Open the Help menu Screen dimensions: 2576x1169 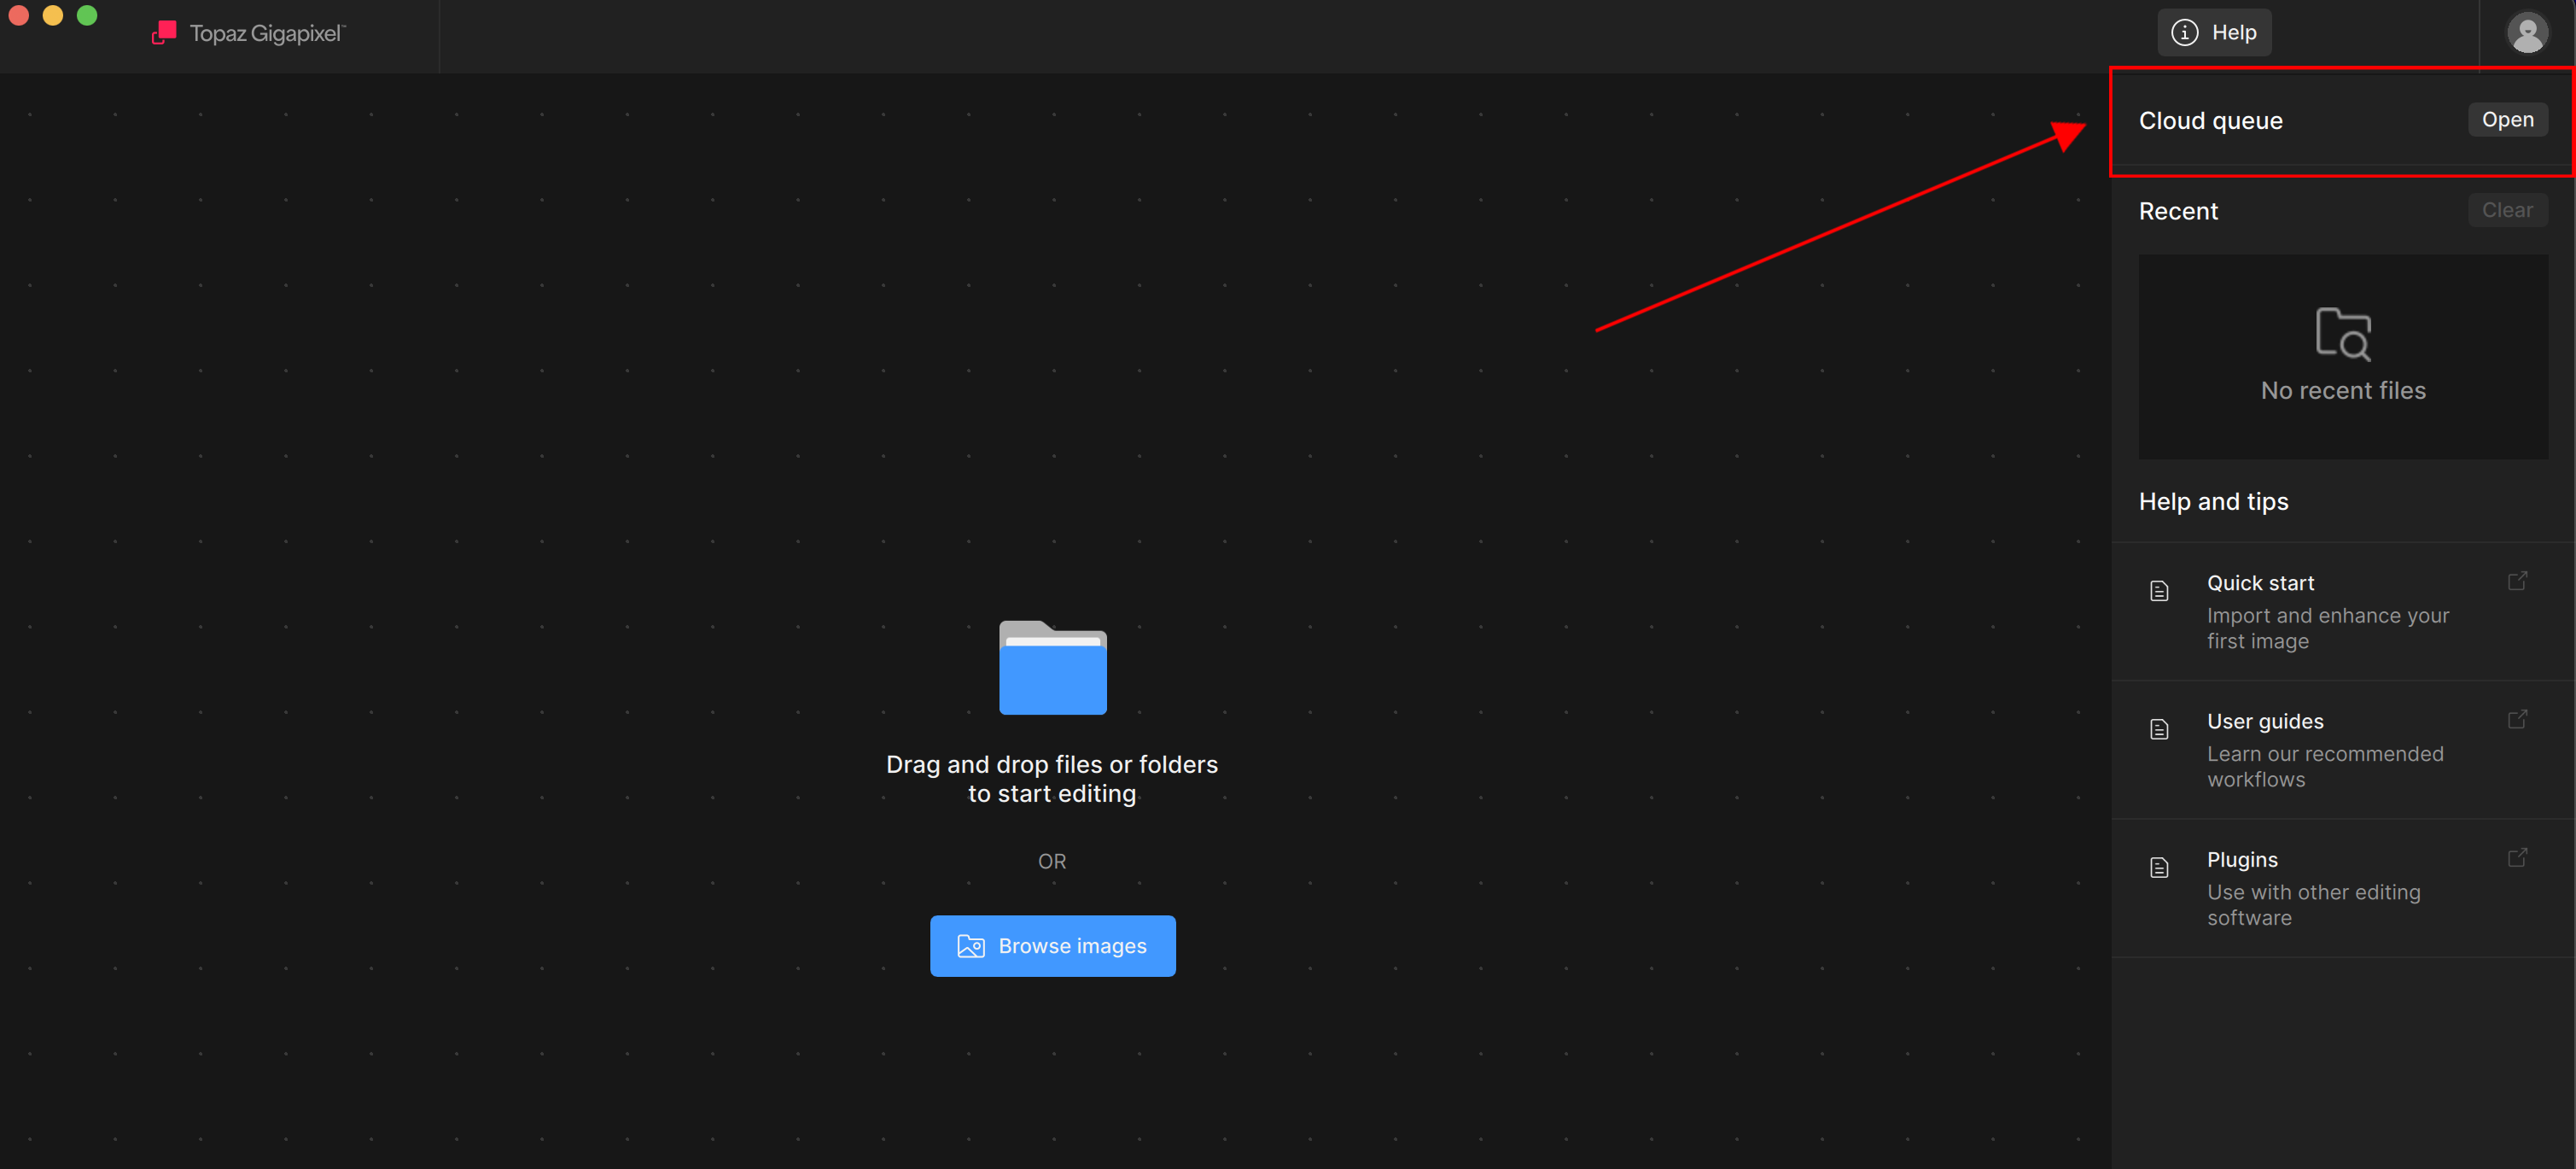pyautogui.click(x=2213, y=33)
